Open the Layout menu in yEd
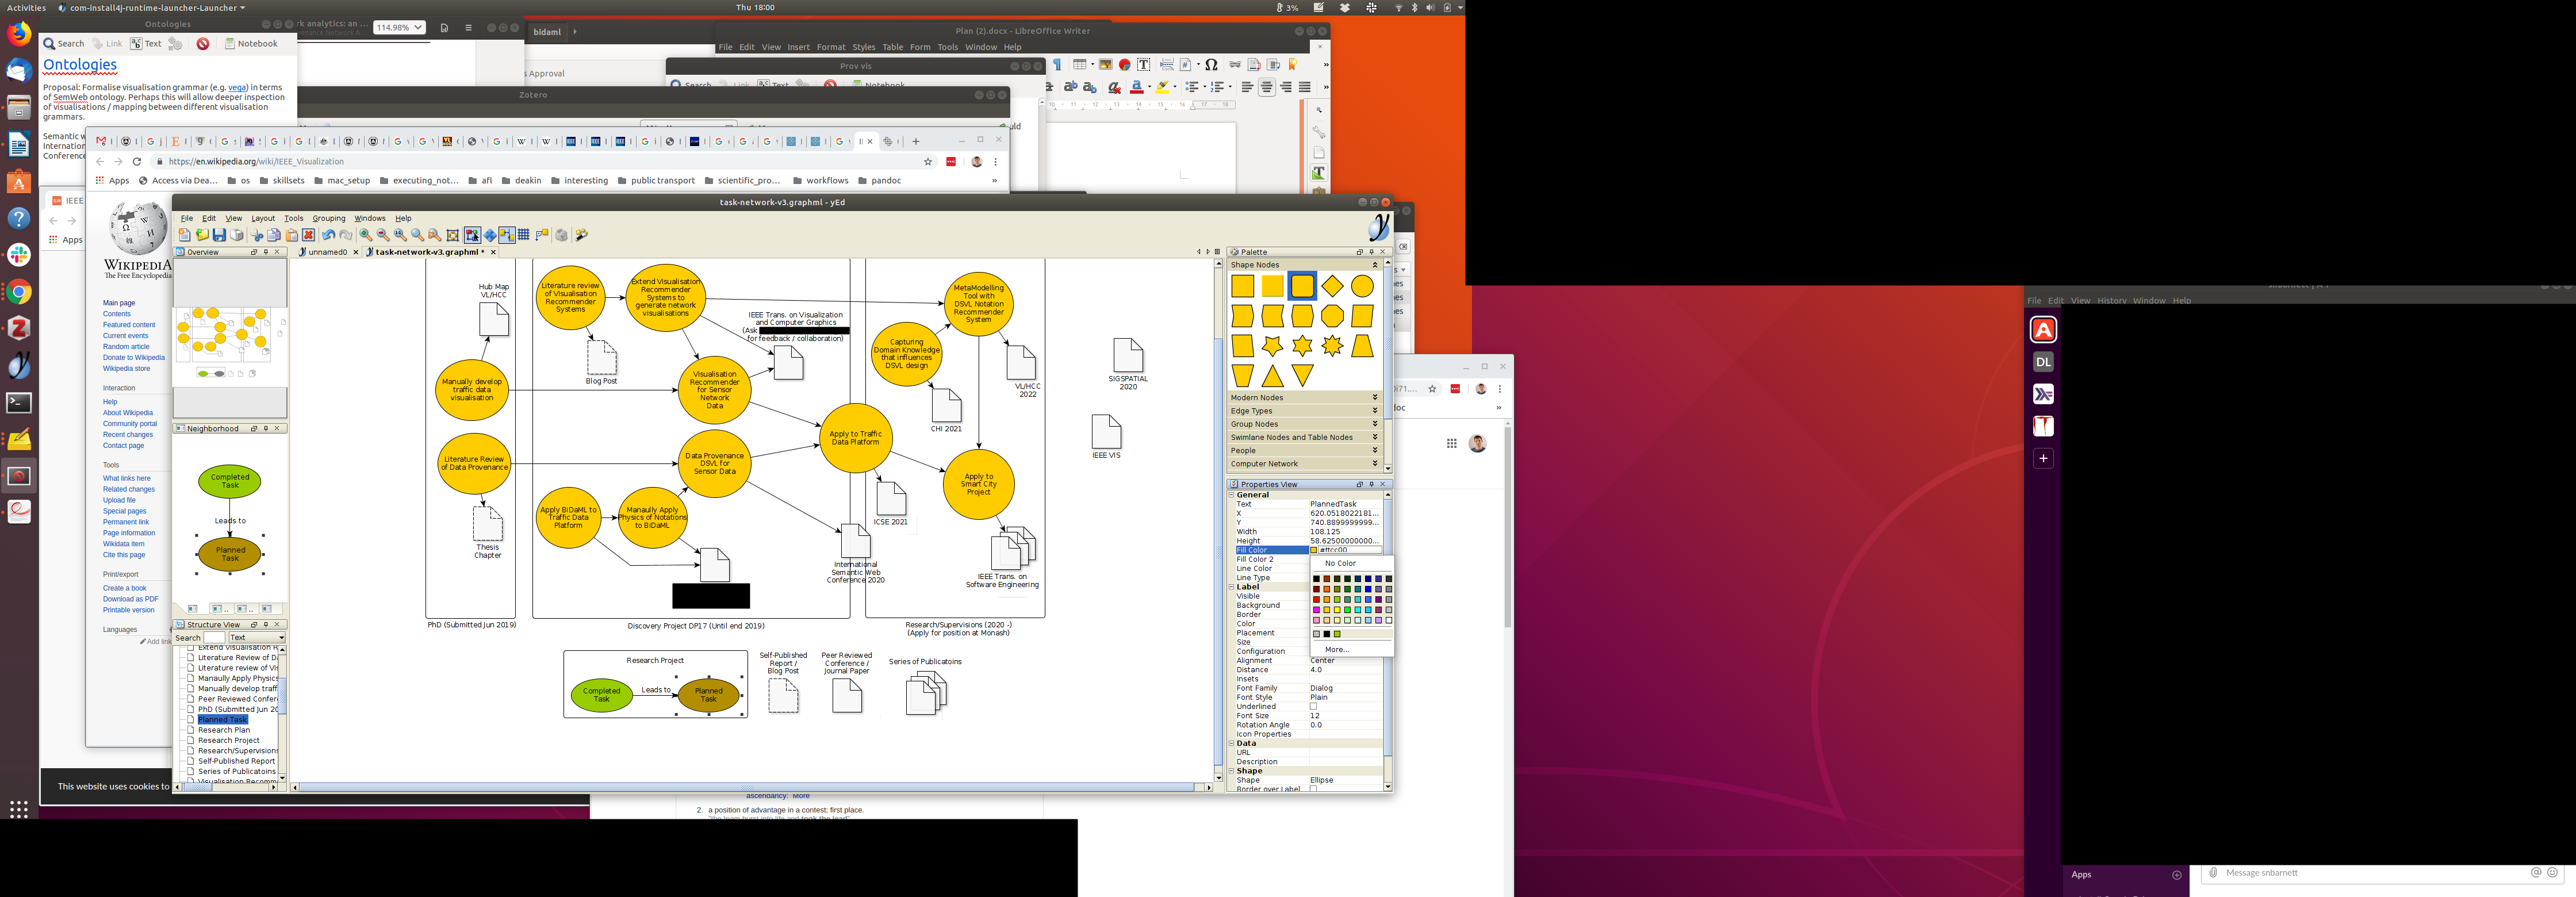The image size is (2576, 897). (x=263, y=218)
